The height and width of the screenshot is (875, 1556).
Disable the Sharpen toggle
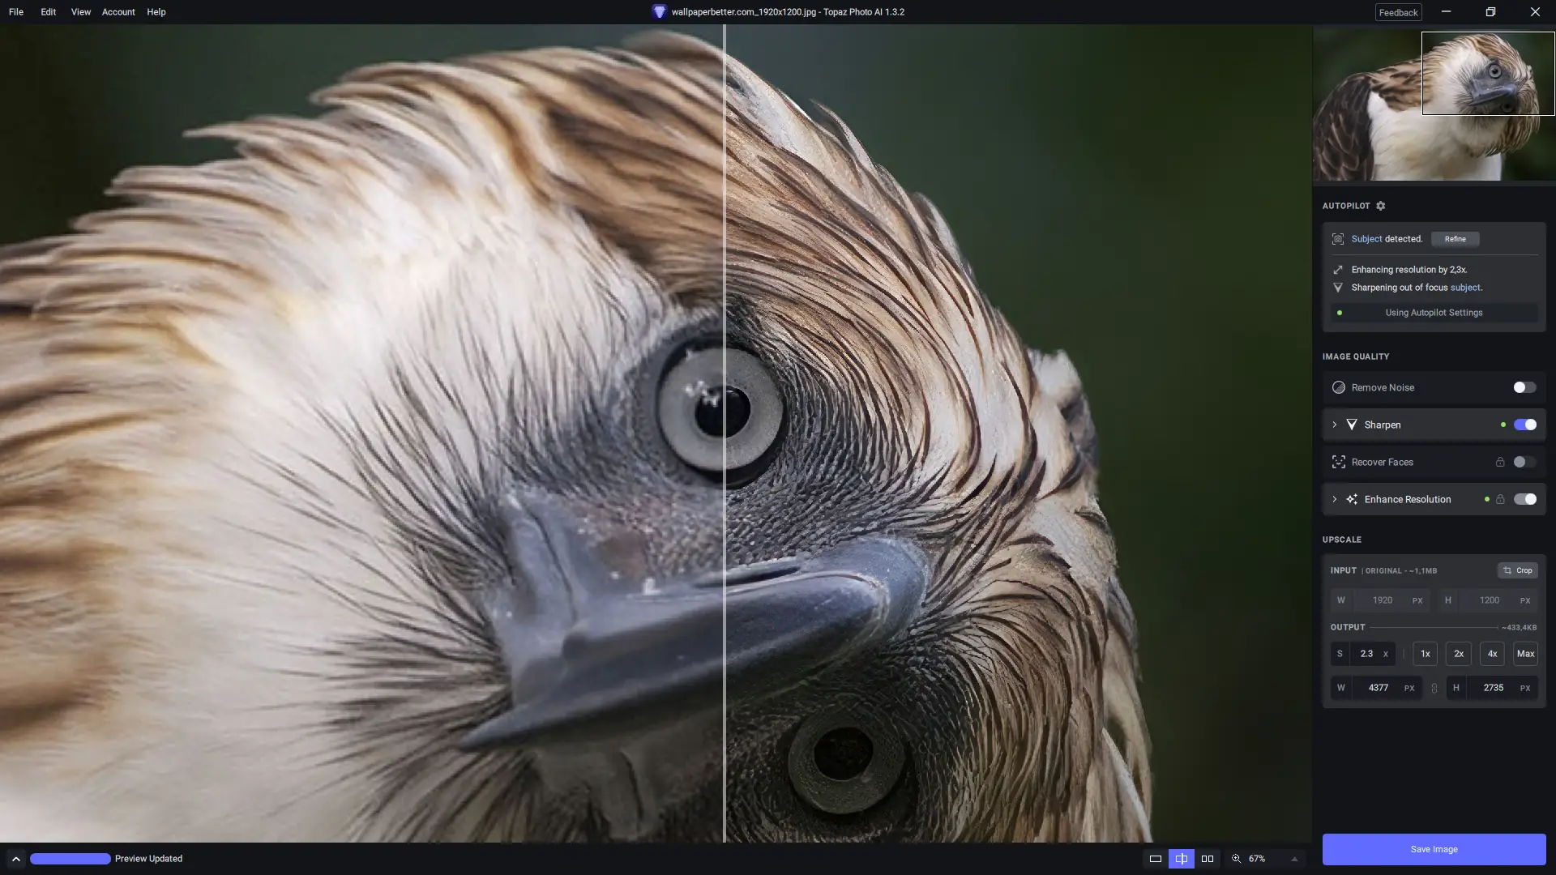[1524, 425]
